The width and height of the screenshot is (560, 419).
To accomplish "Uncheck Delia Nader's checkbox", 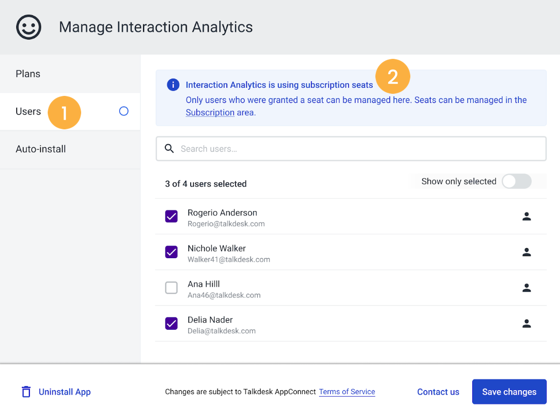I will (171, 323).
